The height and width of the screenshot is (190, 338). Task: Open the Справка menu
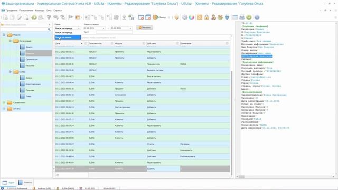click(x=58, y=11)
